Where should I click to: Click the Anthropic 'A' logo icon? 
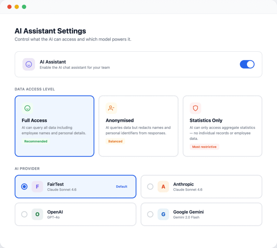[163, 187]
